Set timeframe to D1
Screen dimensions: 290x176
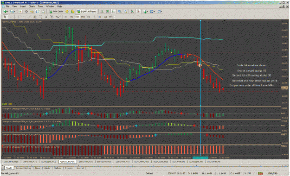pyautogui.click(x=100, y=17)
